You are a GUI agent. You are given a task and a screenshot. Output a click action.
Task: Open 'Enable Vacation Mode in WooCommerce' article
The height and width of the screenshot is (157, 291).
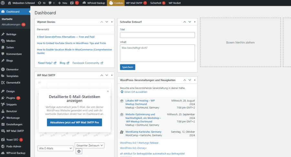tap(74, 51)
